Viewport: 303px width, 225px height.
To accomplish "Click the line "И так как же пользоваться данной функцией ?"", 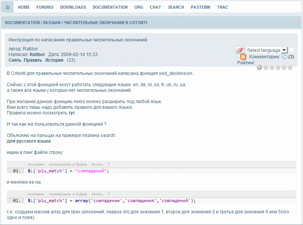I will pyautogui.click(x=57, y=124).
